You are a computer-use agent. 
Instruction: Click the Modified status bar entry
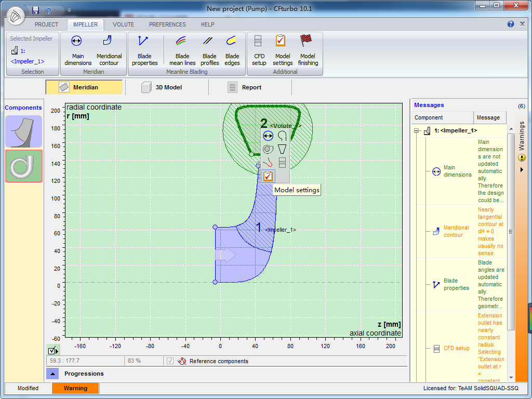[x=28, y=388]
